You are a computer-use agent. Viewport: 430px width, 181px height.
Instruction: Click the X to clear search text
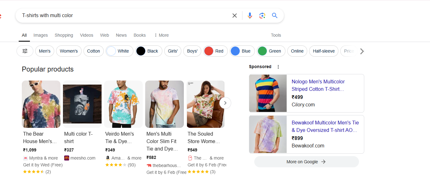[235, 15]
